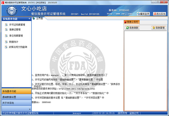The width and height of the screenshot is (169, 116).
Task: Click the FDA logo in the header
Action: point(12,11)
